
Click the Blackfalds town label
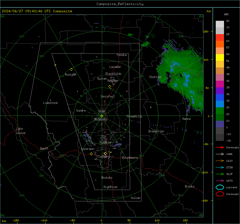[113, 74]
